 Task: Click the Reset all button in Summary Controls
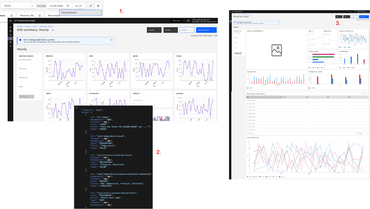(x=26, y=97)
